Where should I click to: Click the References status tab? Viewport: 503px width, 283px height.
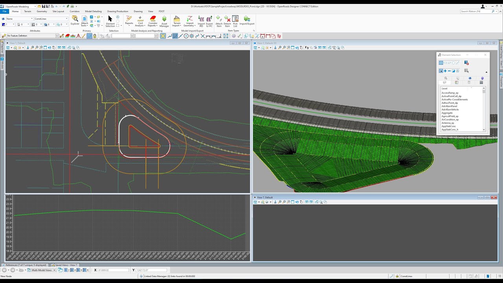click(26, 265)
